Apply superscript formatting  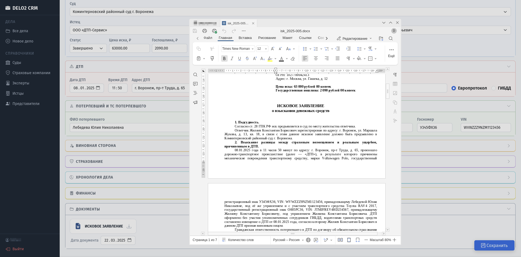(255, 58)
